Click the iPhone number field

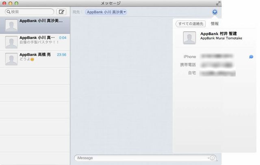tap(217, 57)
